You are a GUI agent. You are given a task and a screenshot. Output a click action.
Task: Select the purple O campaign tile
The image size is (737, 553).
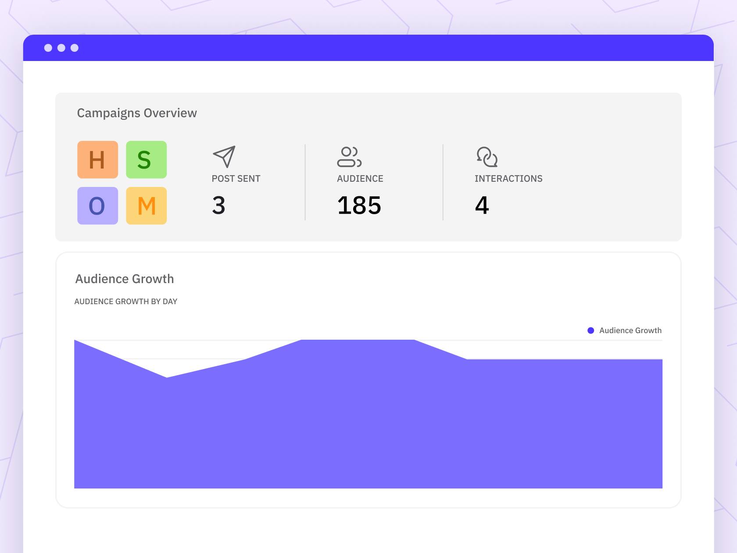(97, 205)
